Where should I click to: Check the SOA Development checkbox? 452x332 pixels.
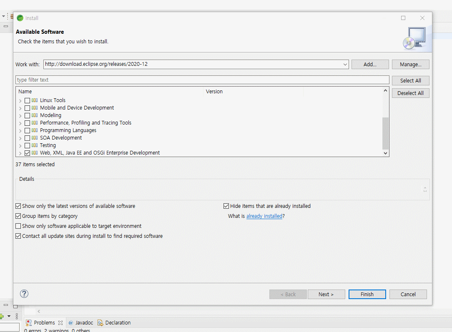(x=28, y=138)
